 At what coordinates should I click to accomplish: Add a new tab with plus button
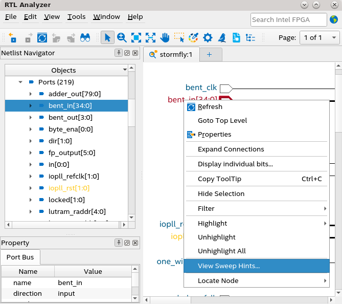coord(209,55)
